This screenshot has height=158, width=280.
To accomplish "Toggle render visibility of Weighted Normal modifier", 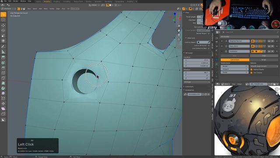I will pos(252,41).
